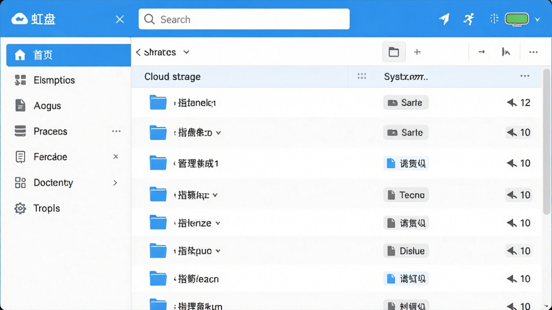This screenshot has width=552, height=310.
Task: Click the cloud logo icon in the header
Action: point(19,19)
